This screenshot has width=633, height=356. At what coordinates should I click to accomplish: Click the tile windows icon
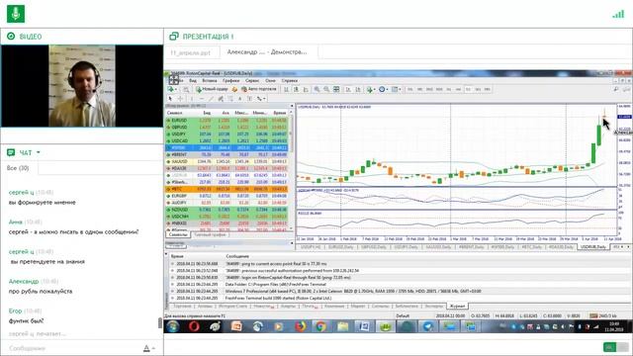(336, 89)
